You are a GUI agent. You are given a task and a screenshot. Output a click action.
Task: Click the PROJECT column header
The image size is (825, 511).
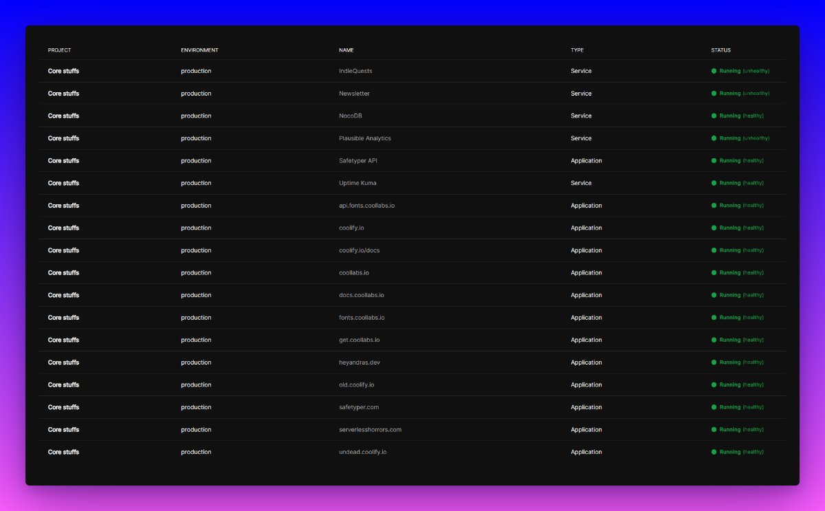tap(59, 50)
